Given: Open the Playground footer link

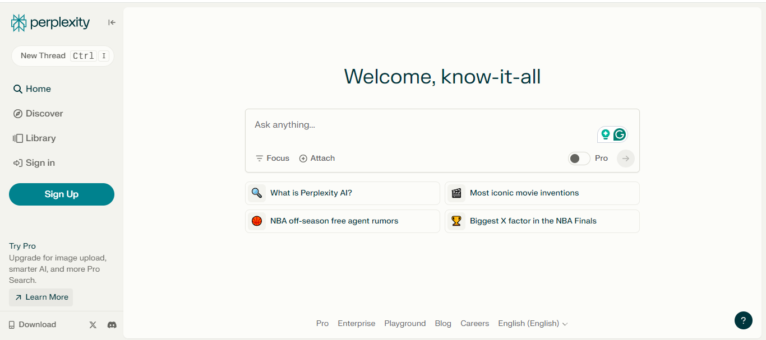Looking at the screenshot, I should pyautogui.click(x=405, y=323).
